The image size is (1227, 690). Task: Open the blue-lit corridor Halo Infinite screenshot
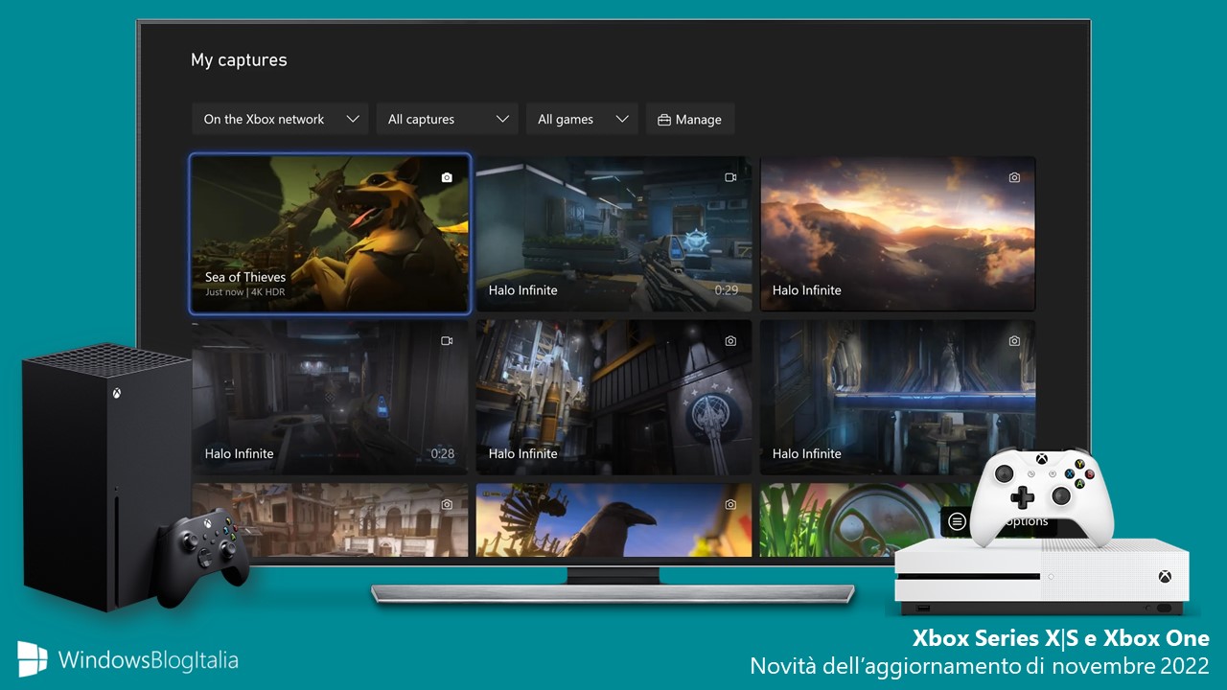[898, 398]
